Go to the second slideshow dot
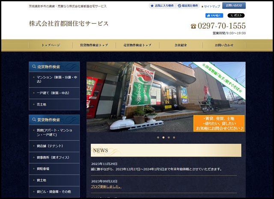Viewport: 274px width, 199px height. click(x=164, y=137)
